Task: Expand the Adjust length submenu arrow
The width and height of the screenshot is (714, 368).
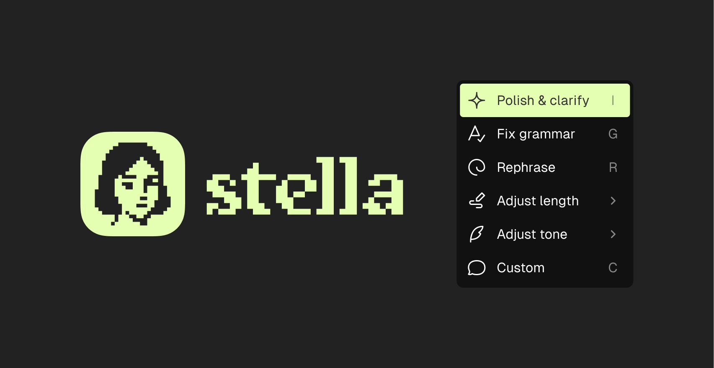Action: (x=613, y=201)
